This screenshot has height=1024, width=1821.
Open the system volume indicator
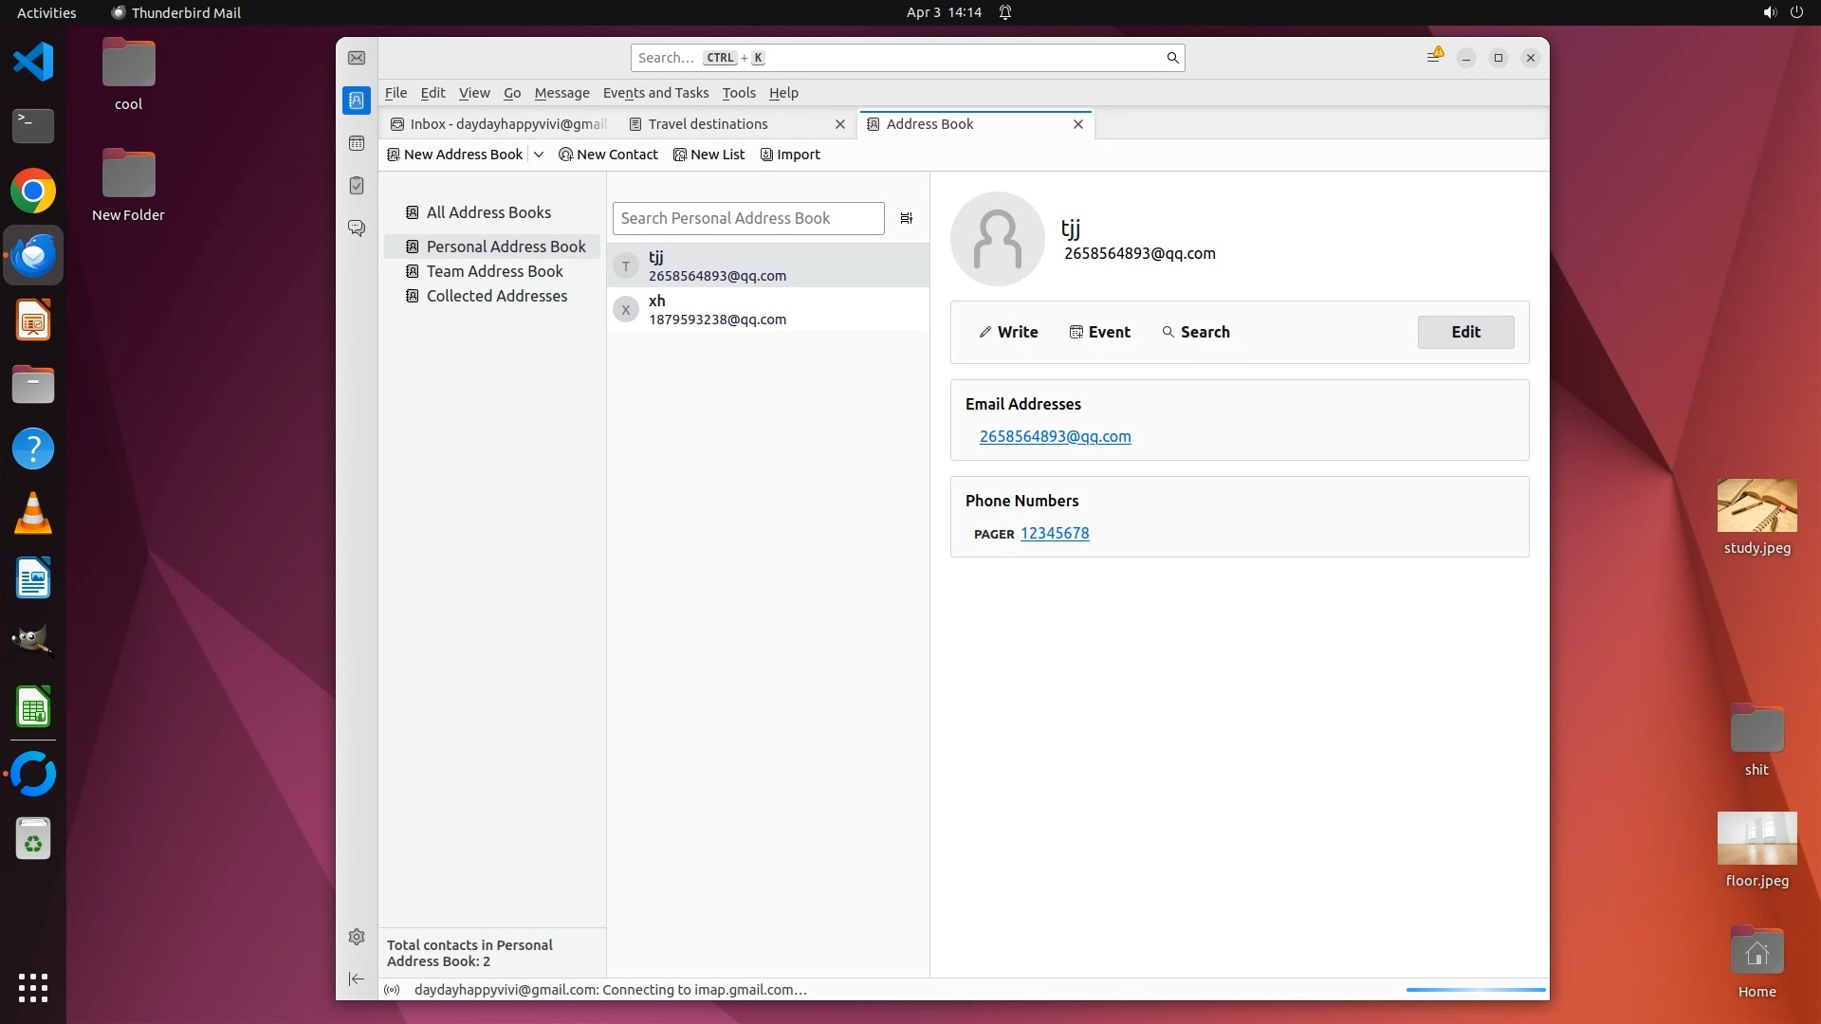[x=1769, y=12]
